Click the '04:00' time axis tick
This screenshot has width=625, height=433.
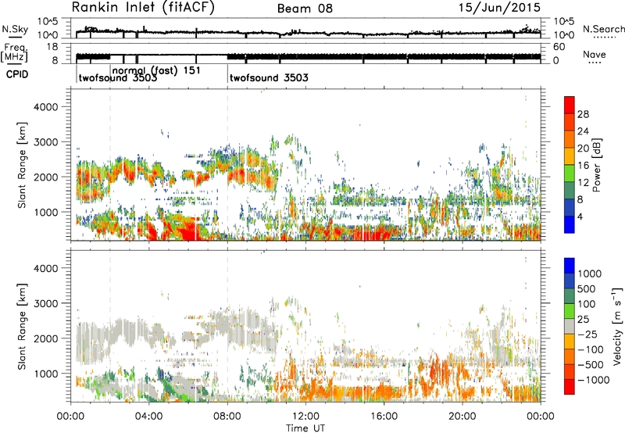149,417
